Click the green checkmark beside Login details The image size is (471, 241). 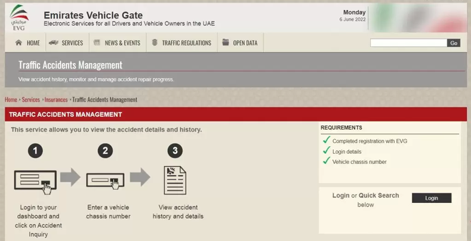(x=327, y=151)
